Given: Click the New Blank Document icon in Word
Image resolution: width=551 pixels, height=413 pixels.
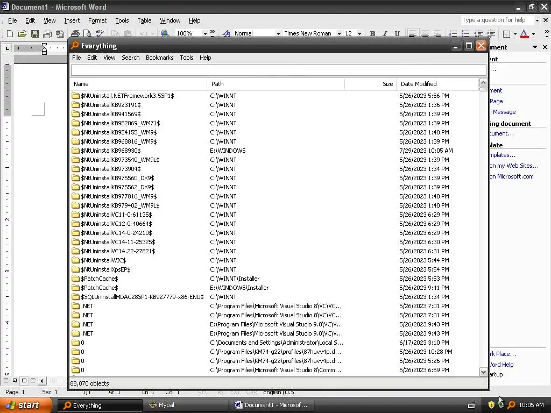Looking at the screenshot, I should (10, 33).
